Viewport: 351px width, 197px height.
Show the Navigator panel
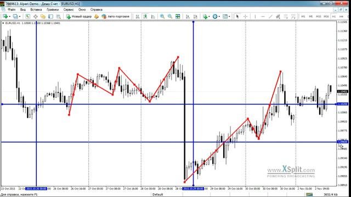pos(43,16)
